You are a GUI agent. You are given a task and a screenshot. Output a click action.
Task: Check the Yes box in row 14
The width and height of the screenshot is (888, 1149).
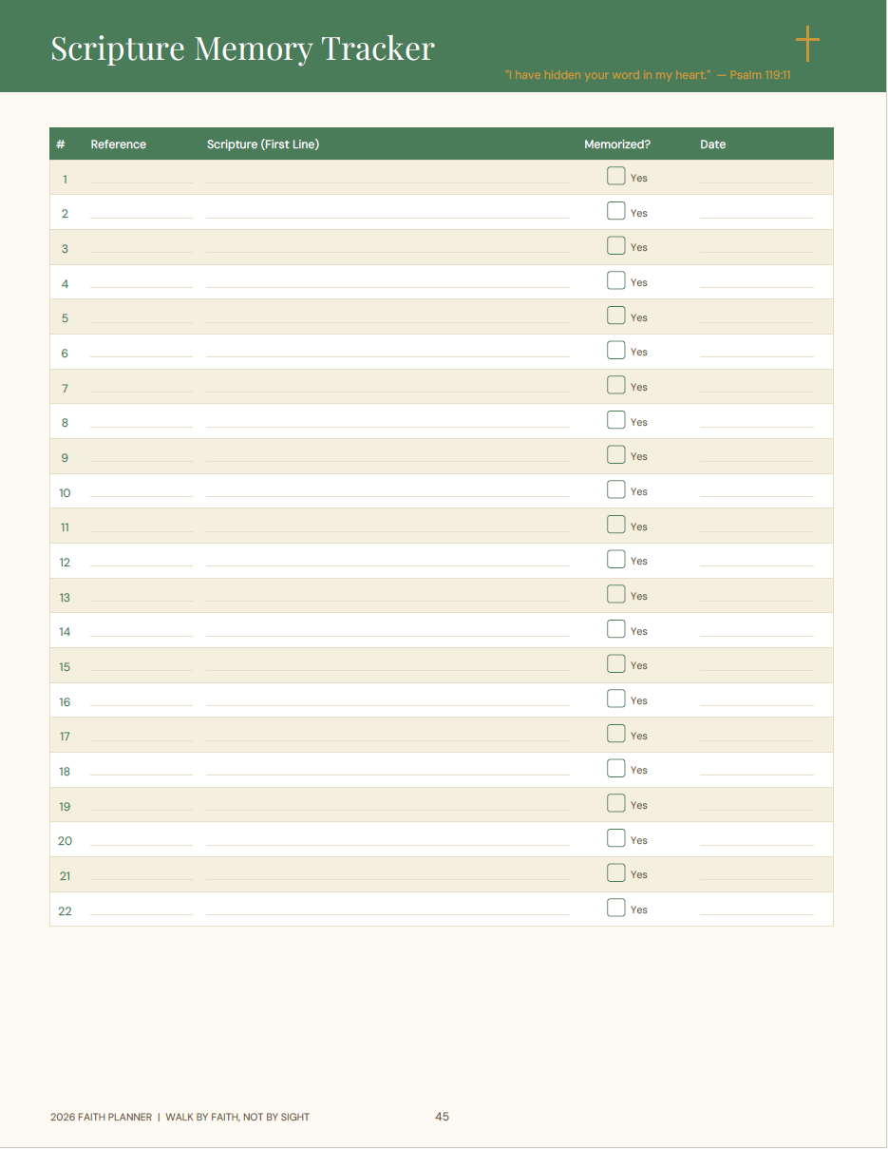[x=616, y=629]
